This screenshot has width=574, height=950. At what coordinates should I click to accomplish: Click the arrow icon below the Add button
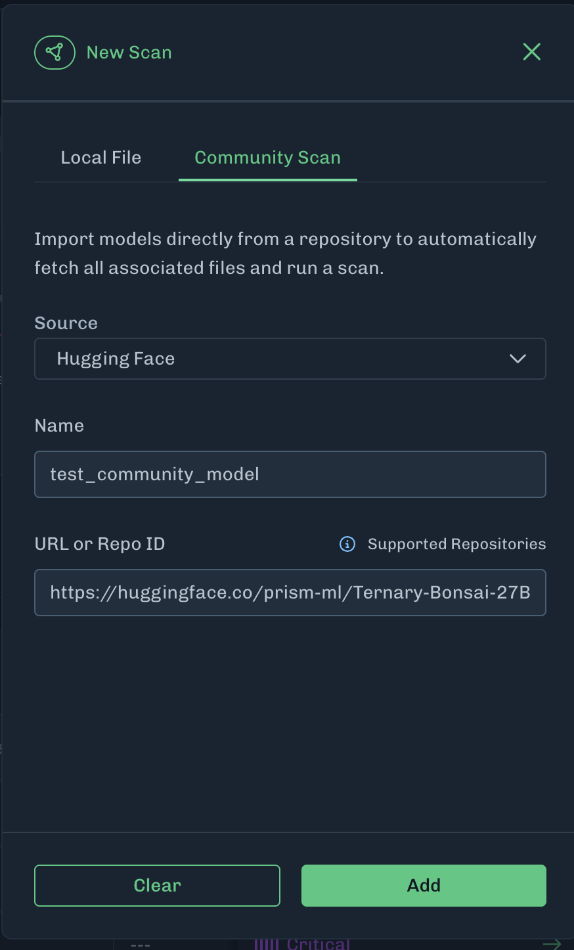tap(552, 943)
